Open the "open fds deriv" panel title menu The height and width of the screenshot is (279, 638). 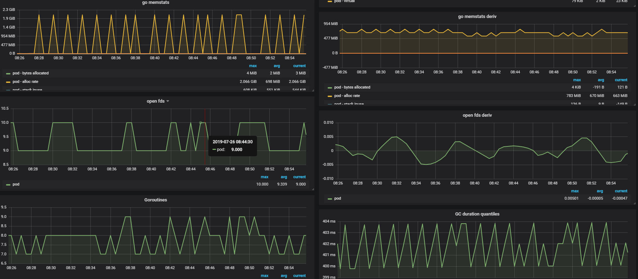477,115
